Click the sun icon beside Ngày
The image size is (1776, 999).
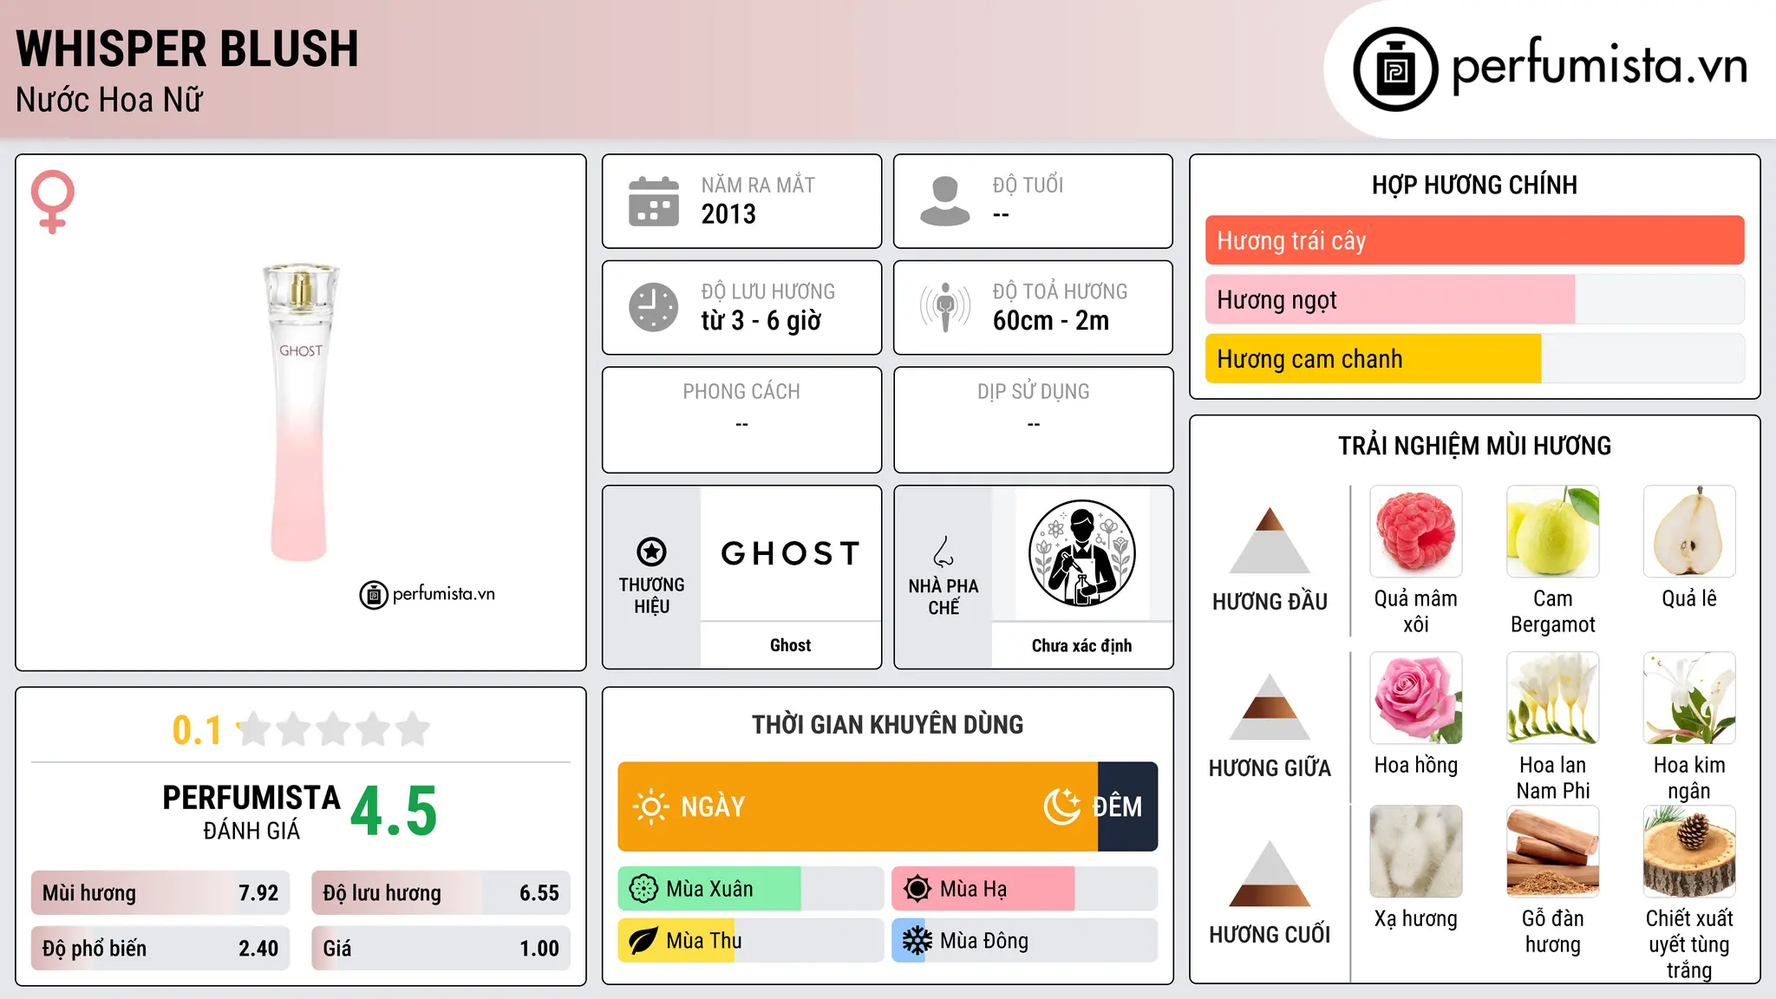(650, 806)
